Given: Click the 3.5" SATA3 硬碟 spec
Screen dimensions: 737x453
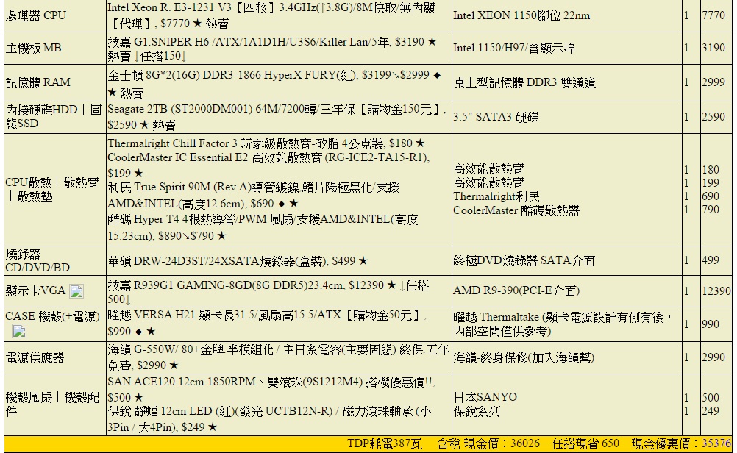Looking at the screenshot, I should 496,117.
